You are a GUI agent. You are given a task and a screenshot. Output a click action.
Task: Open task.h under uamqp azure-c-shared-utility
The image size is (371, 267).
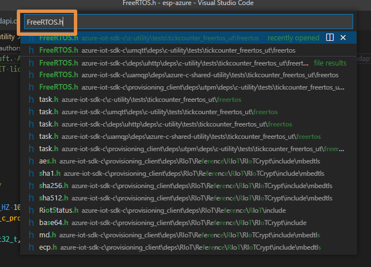(x=189, y=137)
